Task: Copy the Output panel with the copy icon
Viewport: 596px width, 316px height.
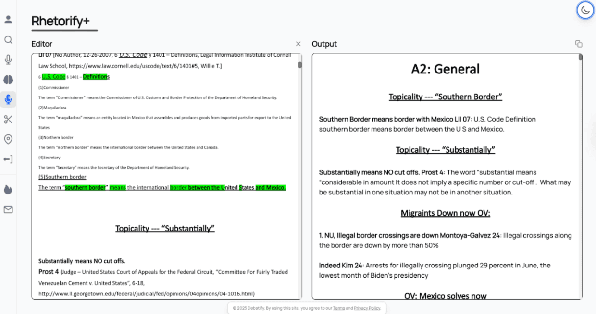Action: 579,44
